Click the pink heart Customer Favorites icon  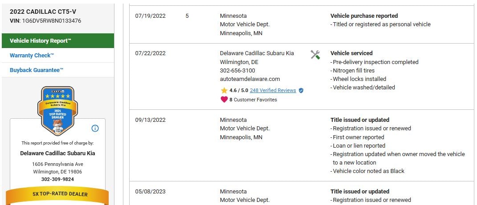224,100
